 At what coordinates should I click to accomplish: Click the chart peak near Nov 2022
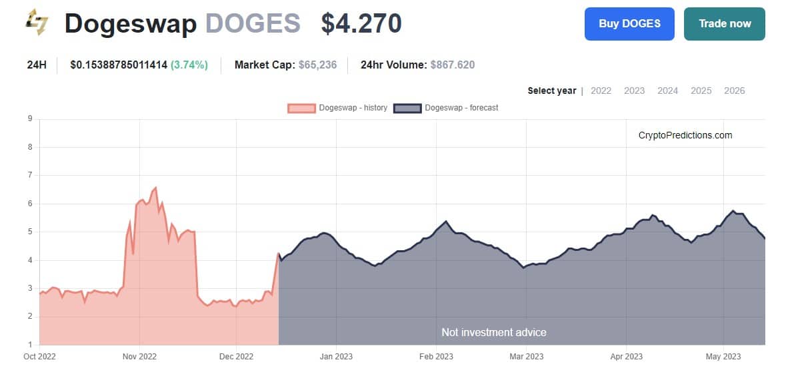point(156,188)
